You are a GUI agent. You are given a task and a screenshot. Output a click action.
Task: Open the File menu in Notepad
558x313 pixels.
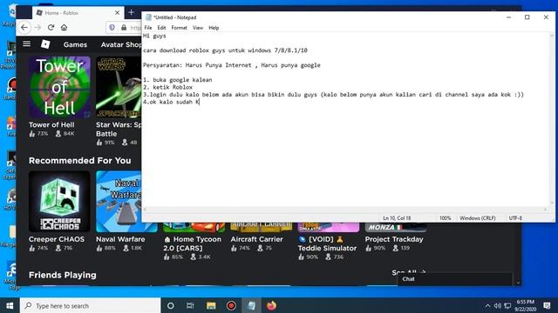148,28
